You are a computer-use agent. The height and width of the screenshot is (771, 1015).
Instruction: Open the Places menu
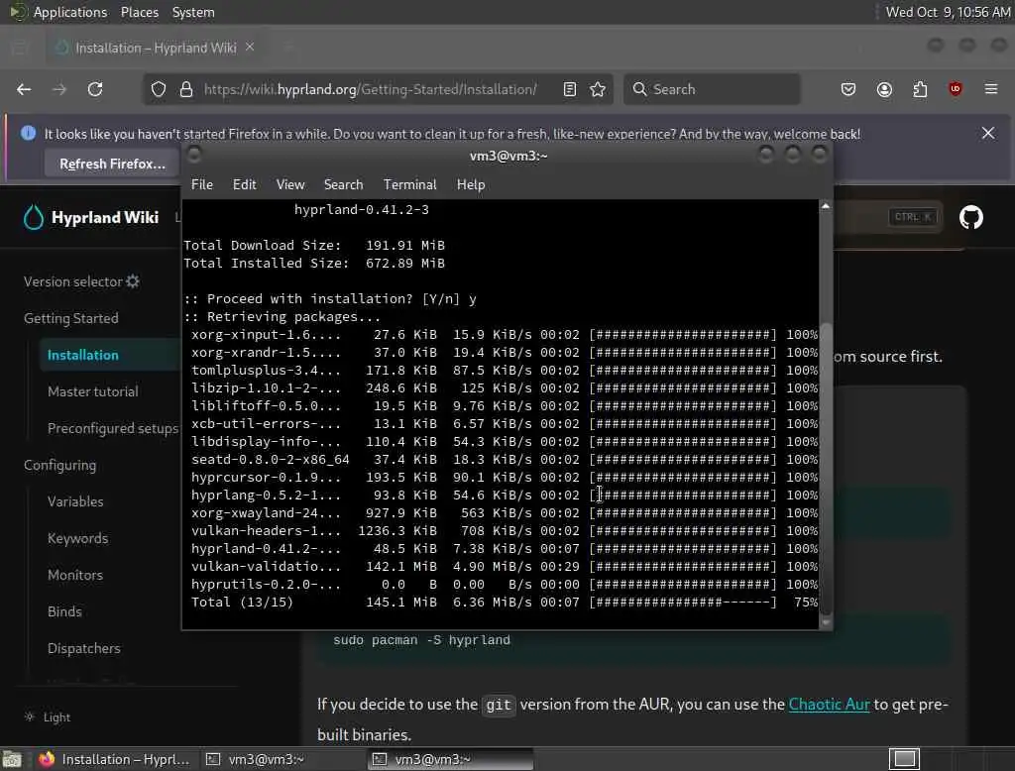coord(139,12)
